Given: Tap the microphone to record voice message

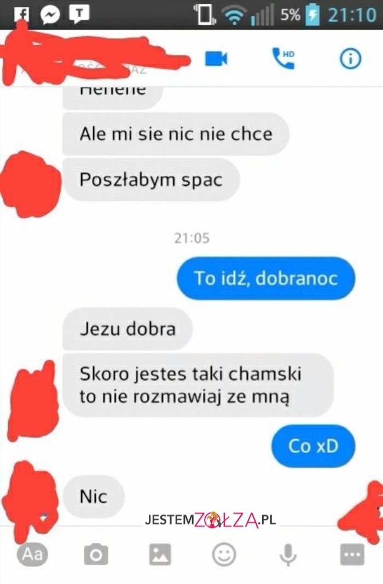Looking at the screenshot, I should 288,555.
